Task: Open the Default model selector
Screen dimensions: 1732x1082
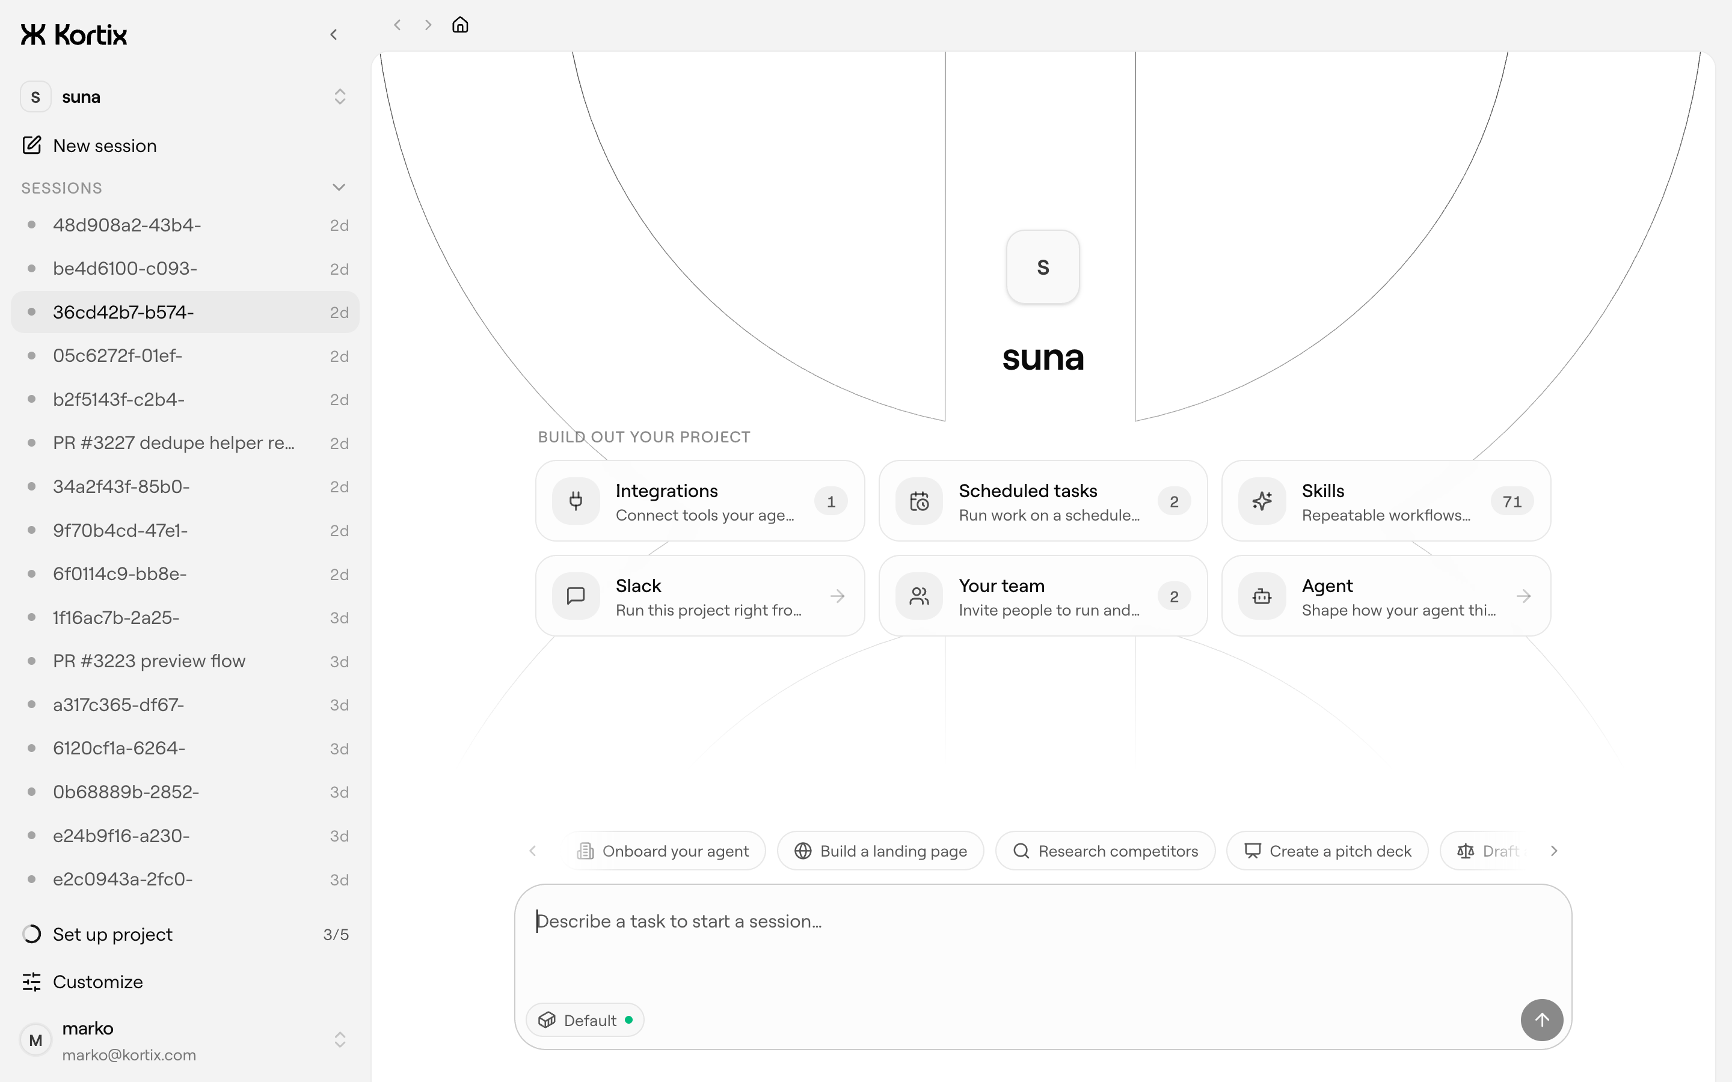Action: 585,1019
